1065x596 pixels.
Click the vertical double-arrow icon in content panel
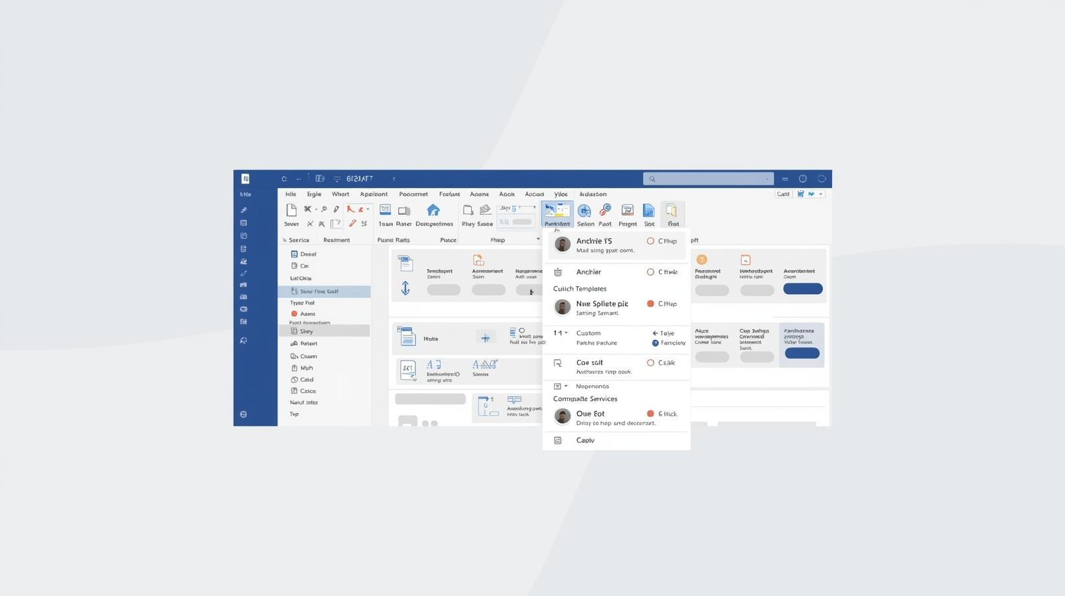pyautogui.click(x=405, y=288)
